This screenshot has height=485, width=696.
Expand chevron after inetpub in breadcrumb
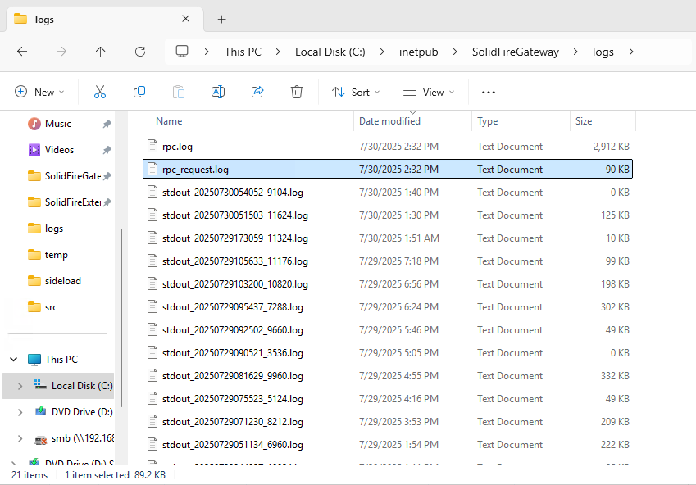tap(455, 52)
